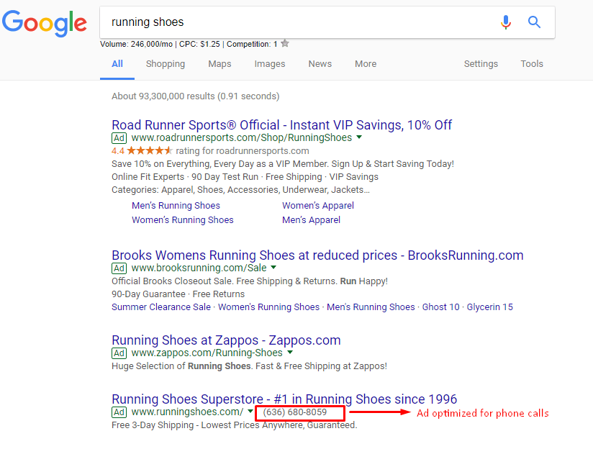Expand brooksrunning.com/Sale dropdown arrow
593x449 pixels.
[x=273, y=267]
